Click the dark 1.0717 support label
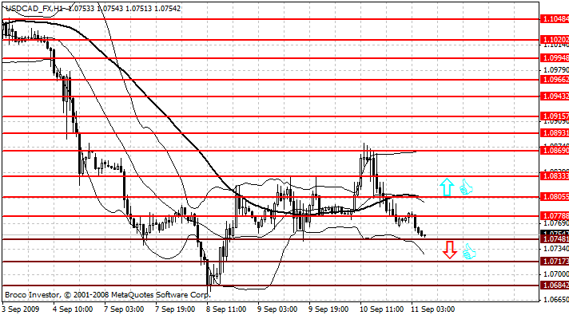The height and width of the screenshot is (315, 569). (x=555, y=261)
